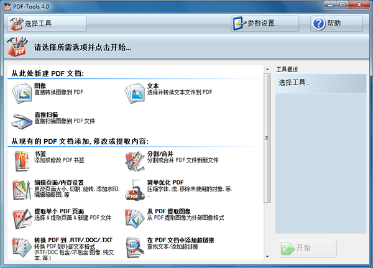Click description 直接转换图像到 PDF
The image size is (373, 268).
59,92
